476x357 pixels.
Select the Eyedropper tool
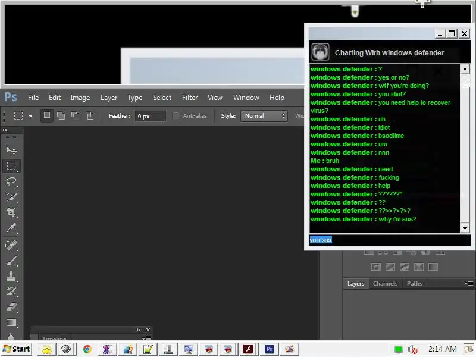[11, 228]
